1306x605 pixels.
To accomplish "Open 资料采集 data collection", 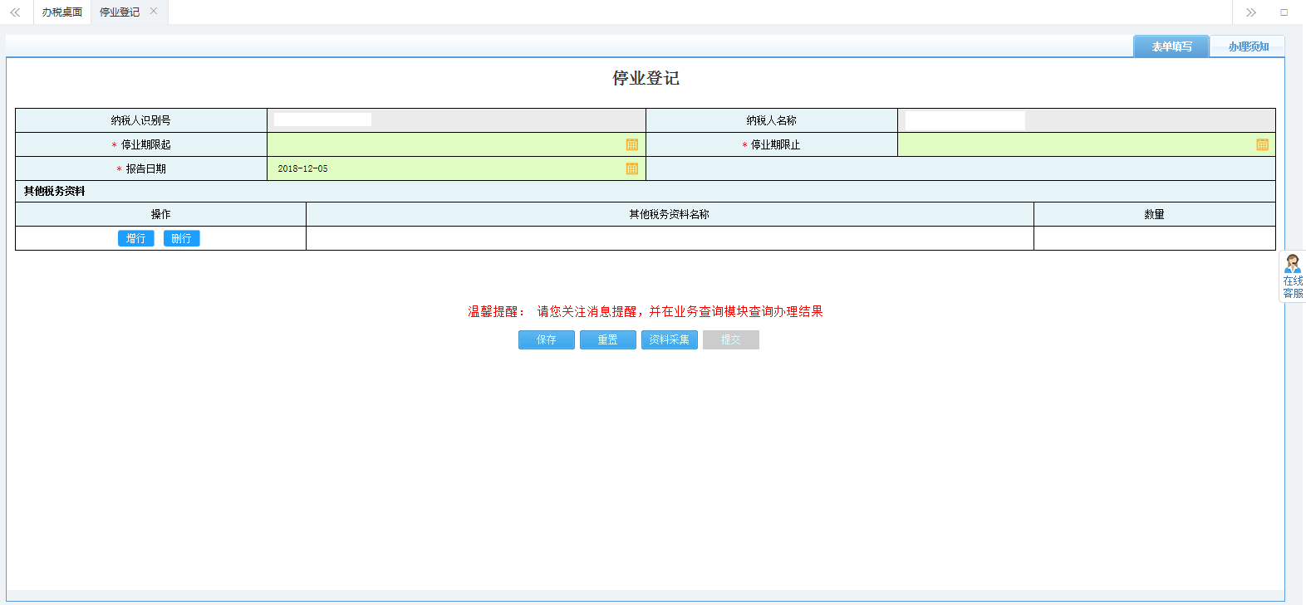I will coord(670,339).
